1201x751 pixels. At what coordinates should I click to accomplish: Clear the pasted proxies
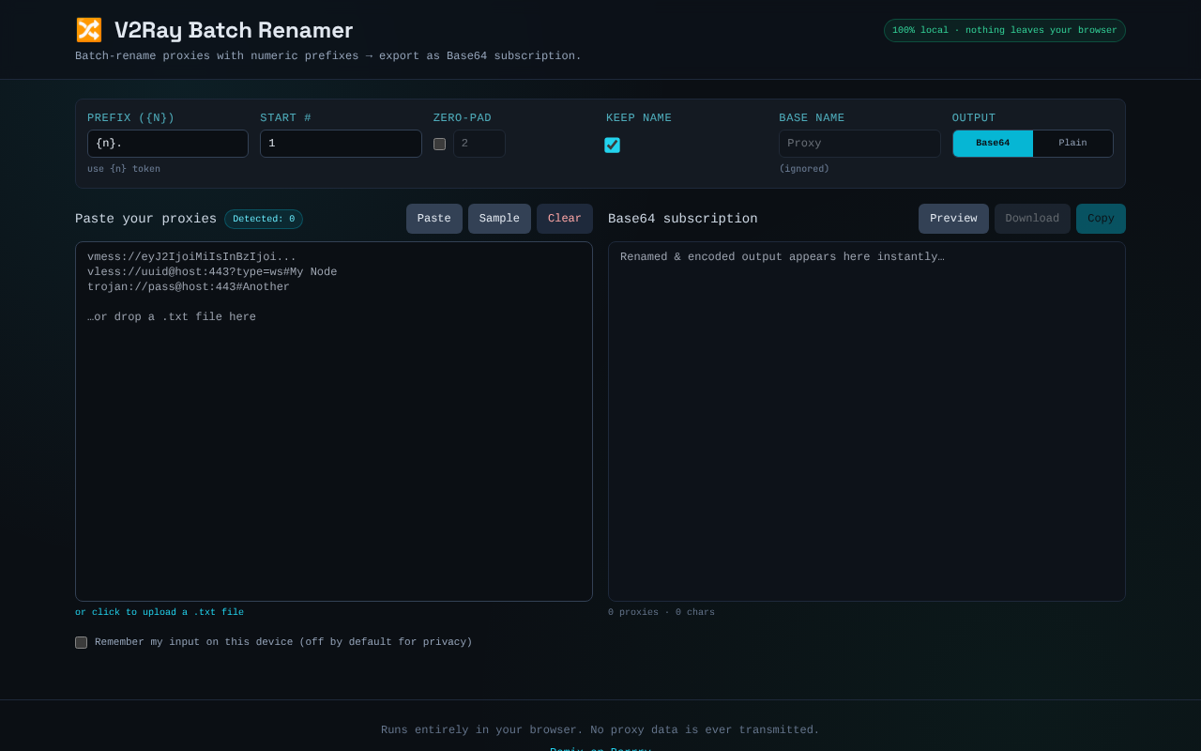point(565,219)
